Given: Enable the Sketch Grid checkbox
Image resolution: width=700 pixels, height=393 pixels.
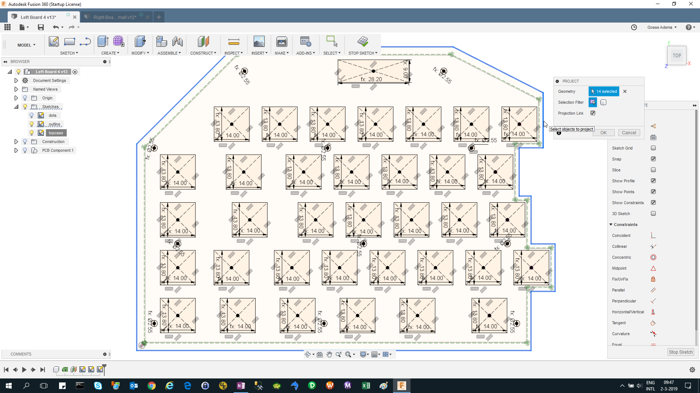Looking at the screenshot, I should [x=653, y=148].
